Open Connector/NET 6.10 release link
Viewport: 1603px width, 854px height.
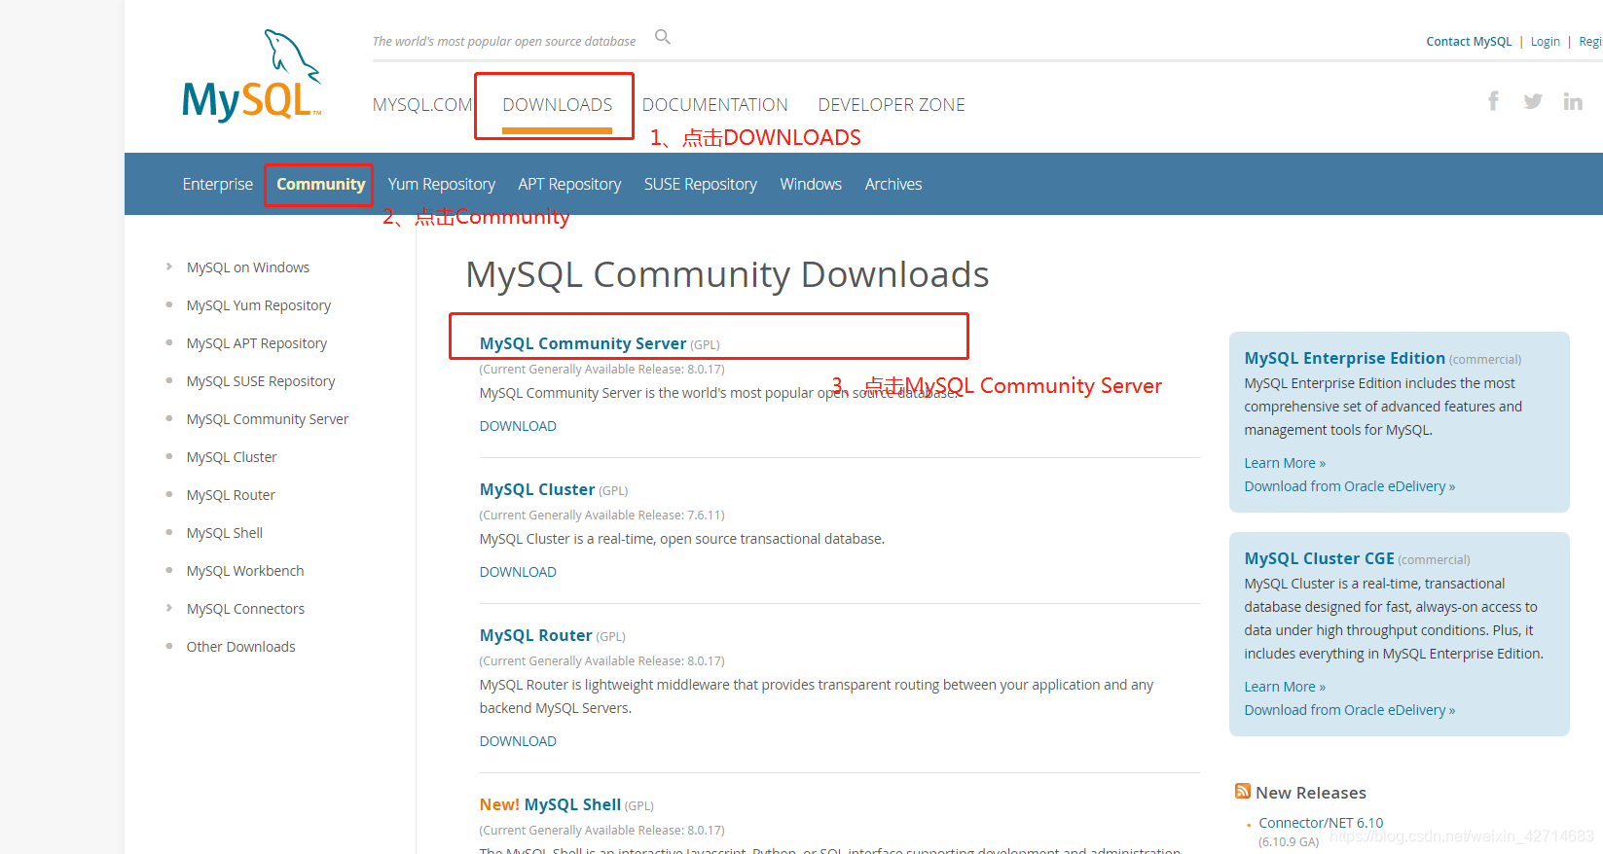(x=1321, y=823)
